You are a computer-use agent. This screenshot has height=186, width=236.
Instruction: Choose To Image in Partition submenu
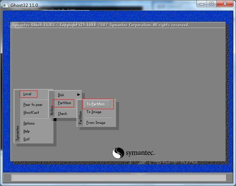click(x=94, y=112)
